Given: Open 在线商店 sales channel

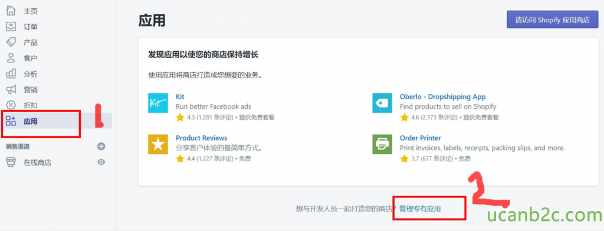Looking at the screenshot, I should click(x=37, y=163).
